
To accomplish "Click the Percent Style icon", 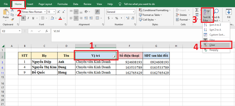I will pyautogui.click(x=117, y=18).
